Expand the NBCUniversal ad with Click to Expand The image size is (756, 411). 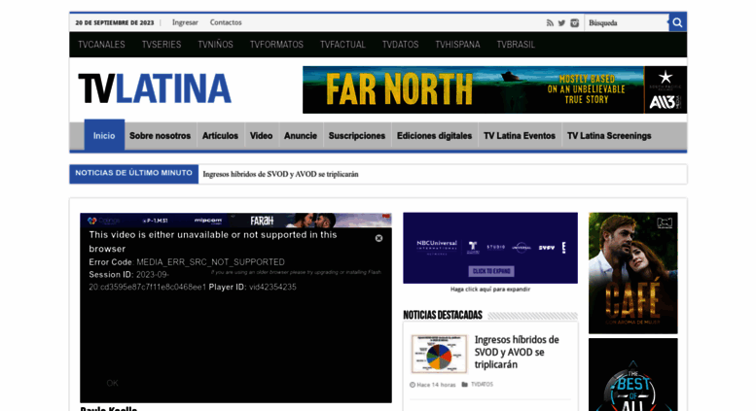491,271
